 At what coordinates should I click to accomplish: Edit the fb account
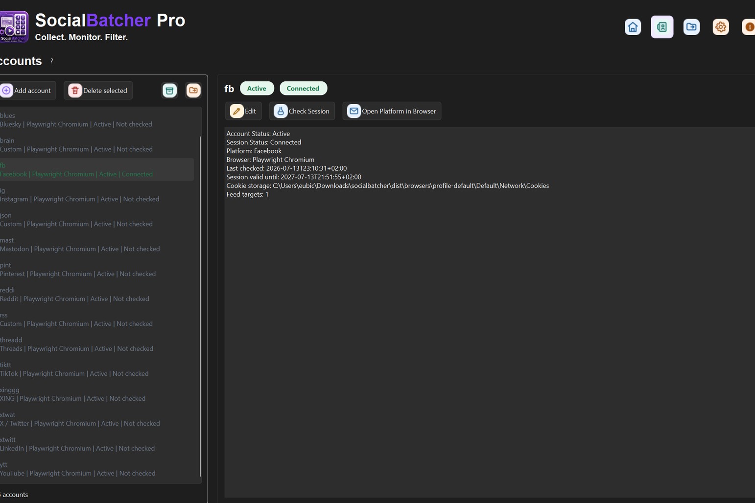(x=243, y=111)
